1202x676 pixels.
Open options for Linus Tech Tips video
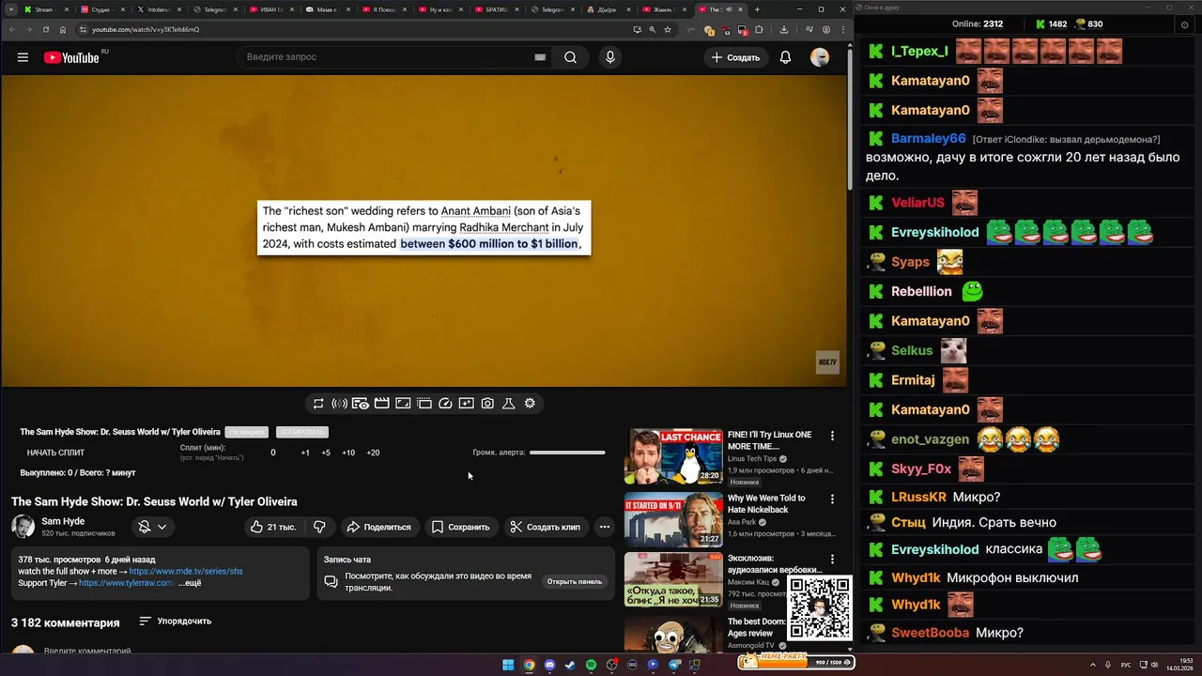click(832, 436)
